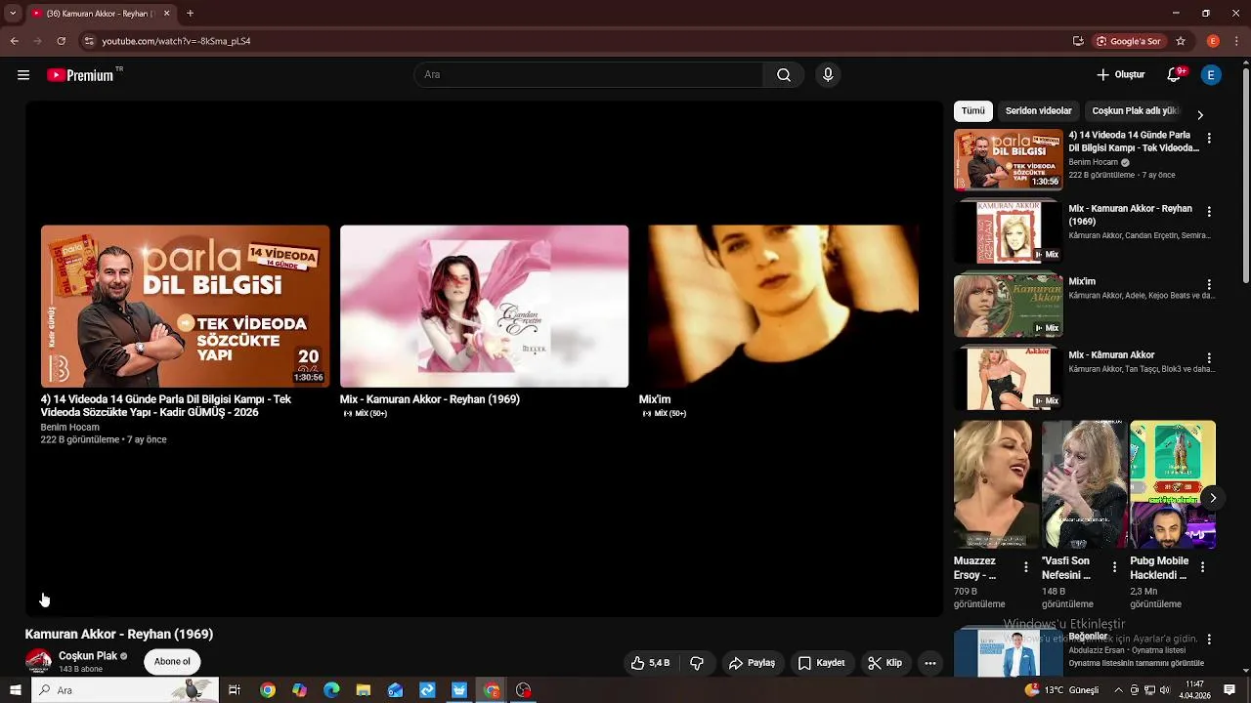Create a clip with Klip button
The height and width of the screenshot is (703, 1251).
(x=884, y=663)
